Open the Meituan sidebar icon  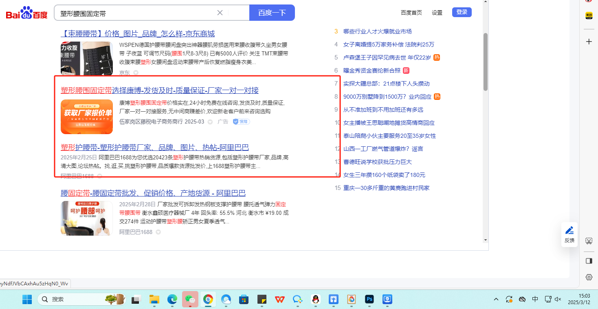pos(589,16)
